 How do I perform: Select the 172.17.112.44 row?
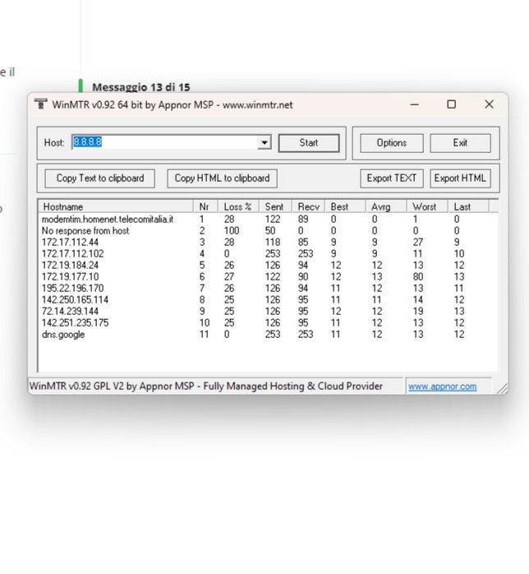click(268, 243)
